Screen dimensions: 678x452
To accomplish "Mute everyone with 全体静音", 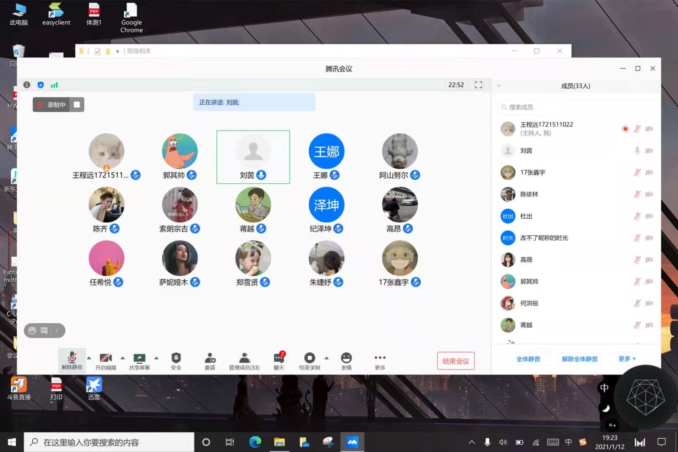I will click(x=528, y=359).
